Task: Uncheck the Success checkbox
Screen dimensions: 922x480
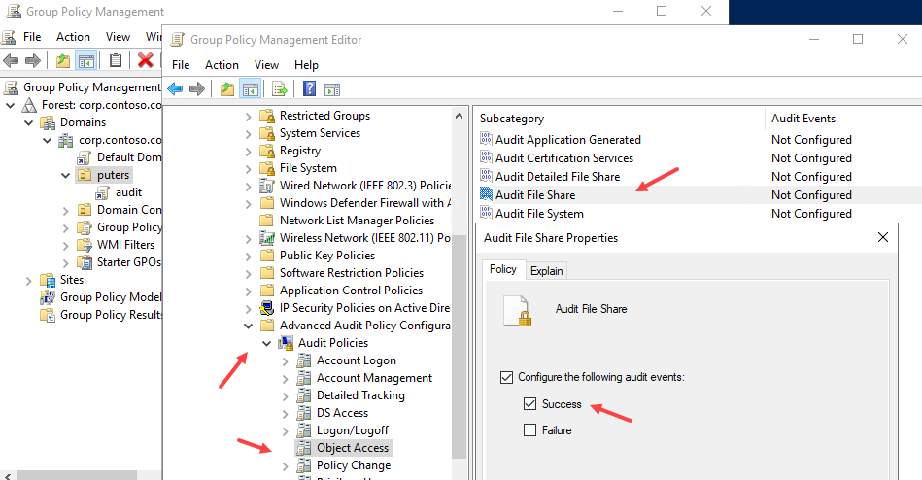Action: pos(529,403)
